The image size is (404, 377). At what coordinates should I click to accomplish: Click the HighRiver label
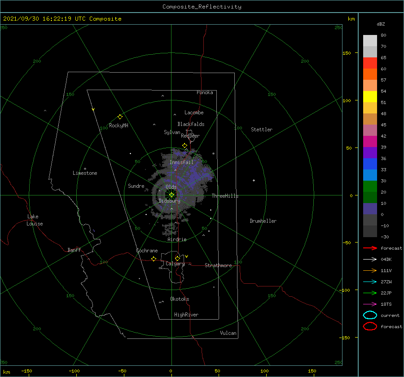(x=186, y=315)
